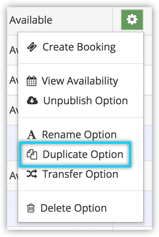Image resolution: width=159 pixels, height=237 pixels.
Task: Click the cloud download Unpublish icon
Action: pos(32,101)
